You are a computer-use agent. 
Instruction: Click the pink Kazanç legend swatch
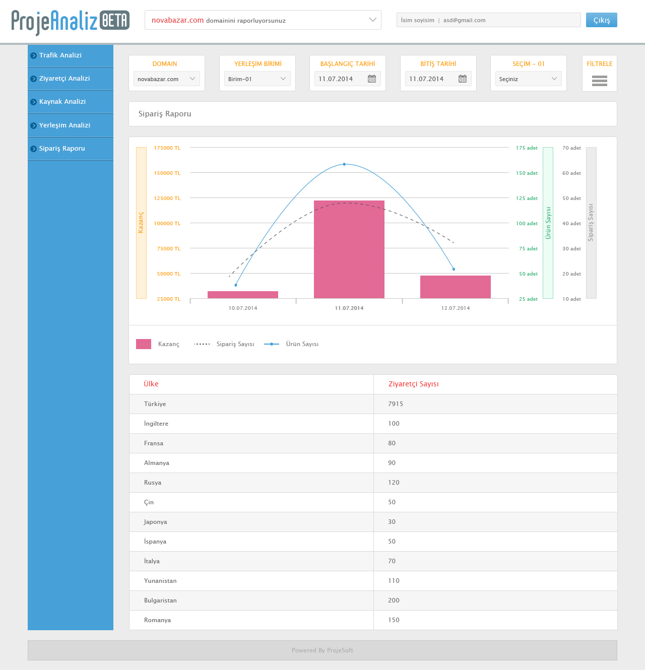pos(144,344)
